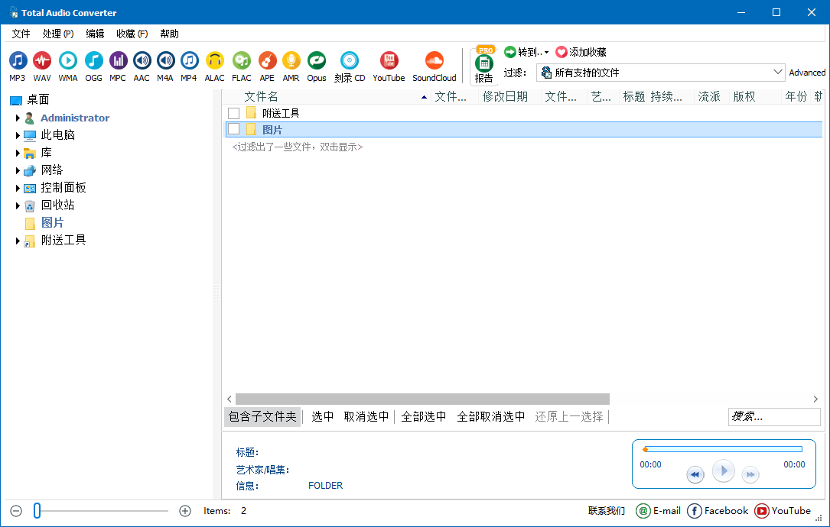This screenshot has width=830, height=527.
Task: Open the 转到 destination dropdown
Action: coord(525,50)
